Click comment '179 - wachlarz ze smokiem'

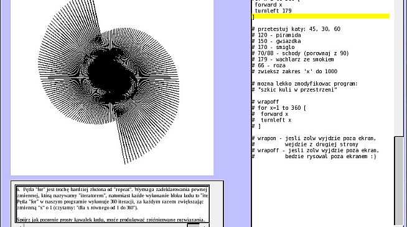[292, 59]
